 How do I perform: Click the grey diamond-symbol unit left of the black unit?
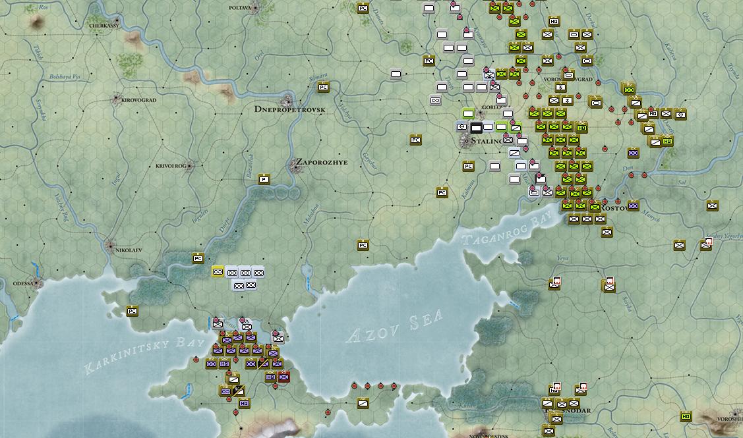pos(462,127)
